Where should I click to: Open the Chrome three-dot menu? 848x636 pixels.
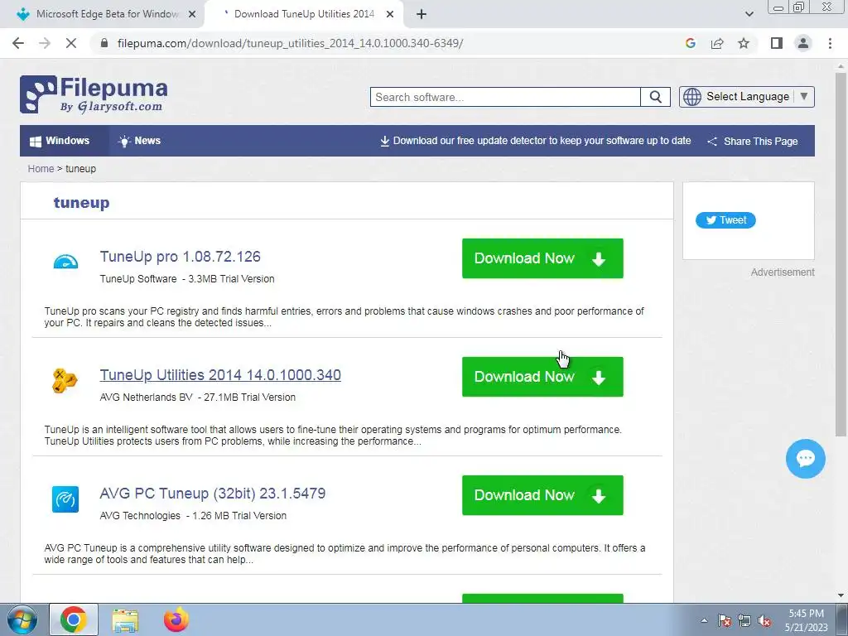(830, 43)
